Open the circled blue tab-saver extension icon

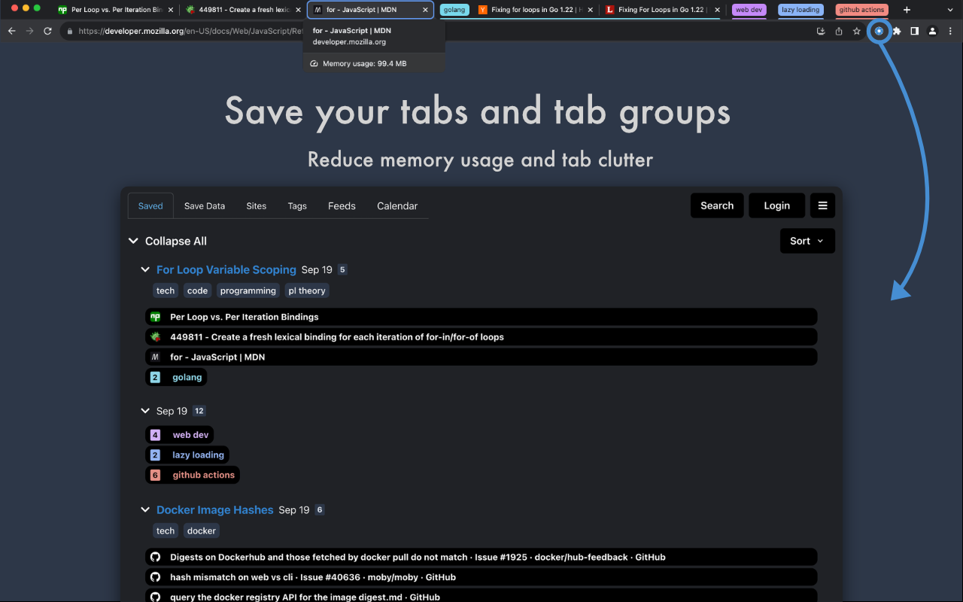click(x=879, y=31)
